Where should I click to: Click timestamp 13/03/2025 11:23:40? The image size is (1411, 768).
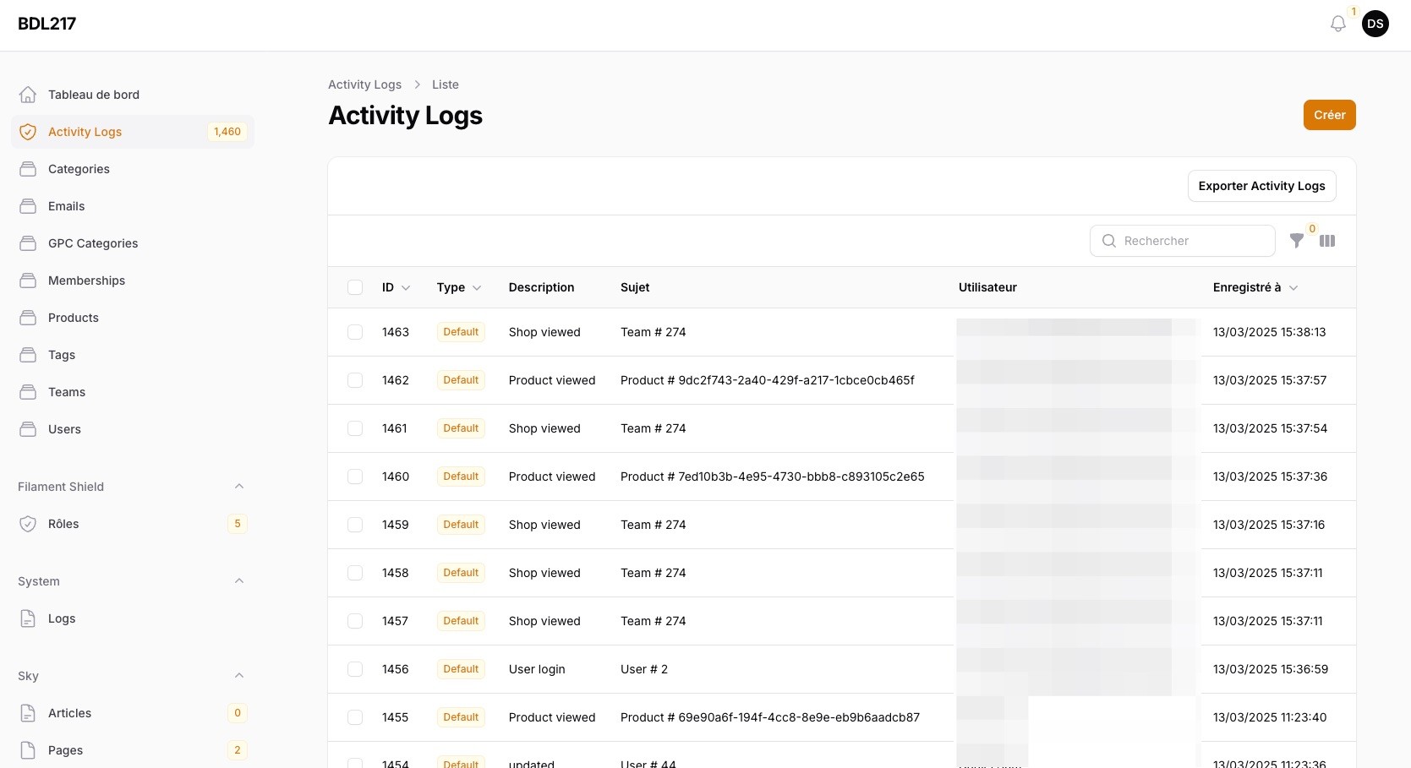pos(1270,717)
